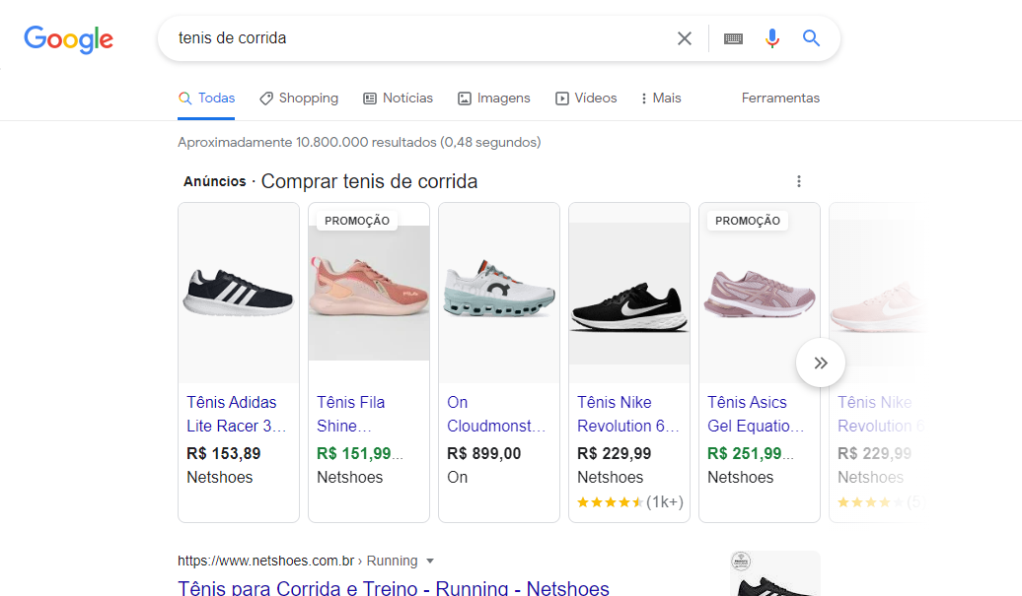Click the Google logo
Image resolution: width=1022 pixels, height=596 pixels.
68,39
